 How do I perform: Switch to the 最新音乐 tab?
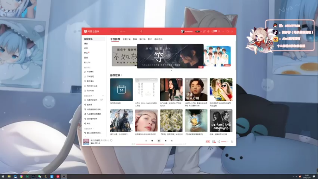pos(158,39)
